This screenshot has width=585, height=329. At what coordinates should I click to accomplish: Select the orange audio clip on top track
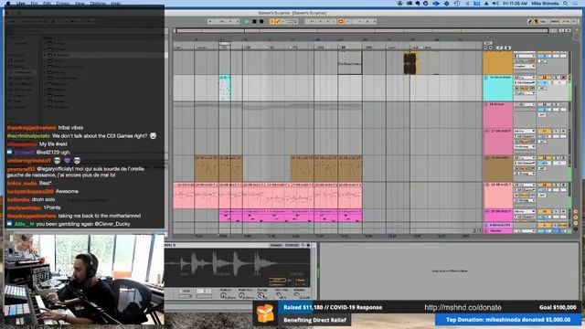point(410,63)
